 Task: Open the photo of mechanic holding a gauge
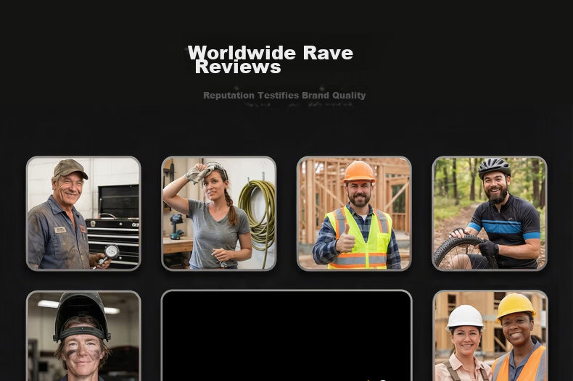(x=83, y=214)
